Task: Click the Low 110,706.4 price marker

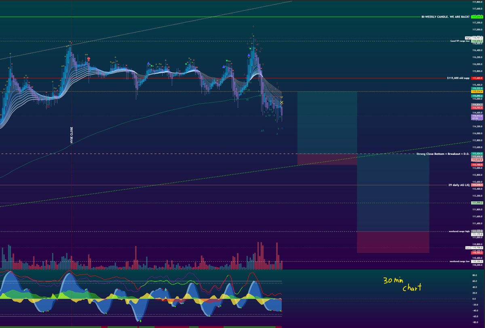Action: tap(474, 248)
